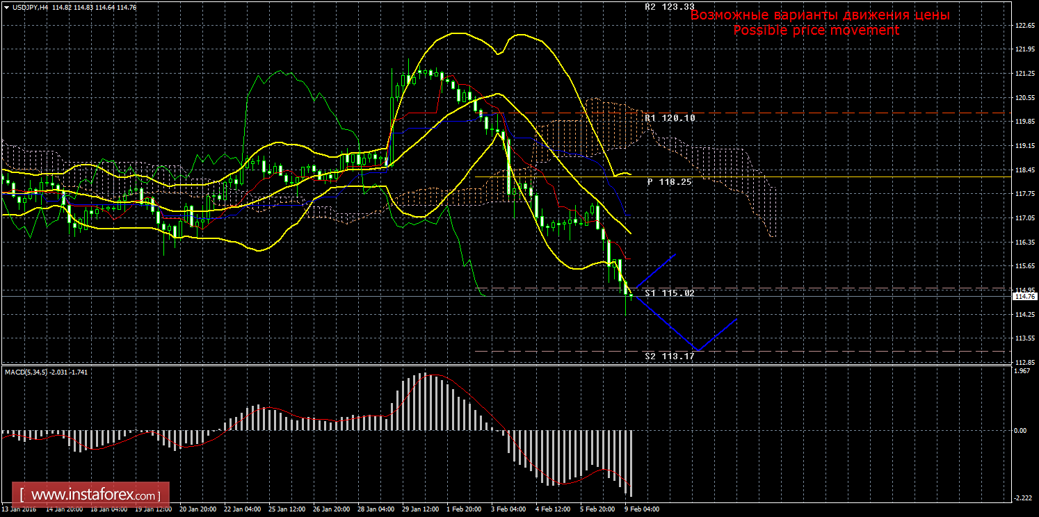Viewport: 1039px width, 517px height.
Task: Click the 9 Feb 04:00 time label
Action: pos(641,509)
